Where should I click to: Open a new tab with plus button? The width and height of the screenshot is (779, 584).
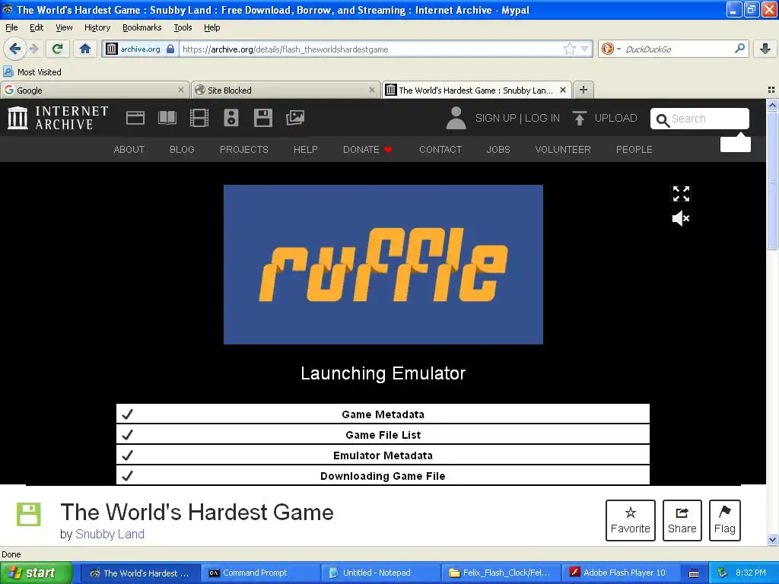pos(583,90)
